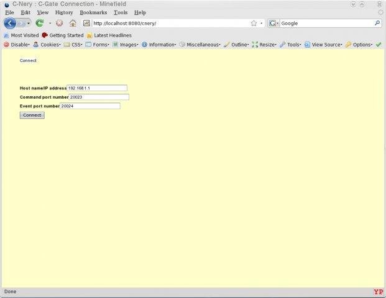The width and height of the screenshot is (386, 298).
Task: Click the green checkmark validation icon
Action: [379, 45]
